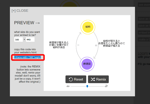Click the iframe embed code text box
This screenshot has width=150, height=104.
click(28, 57)
